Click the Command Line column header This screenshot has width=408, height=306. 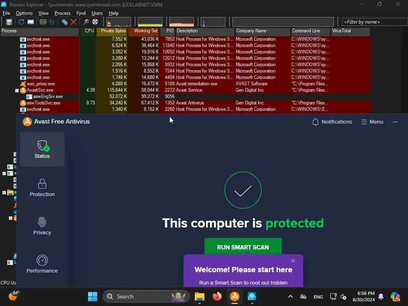(x=311, y=31)
